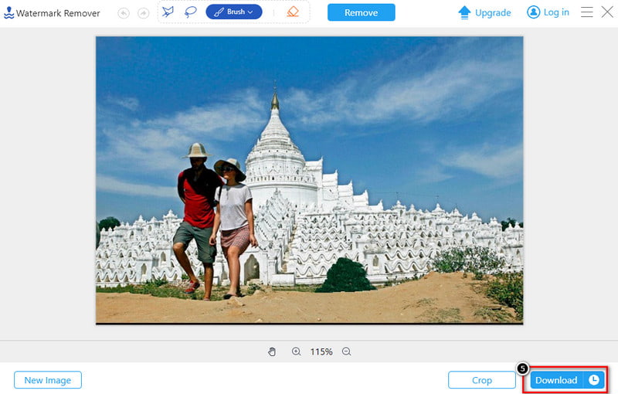Click the New Image button
The image size is (618, 394).
(x=48, y=380)
